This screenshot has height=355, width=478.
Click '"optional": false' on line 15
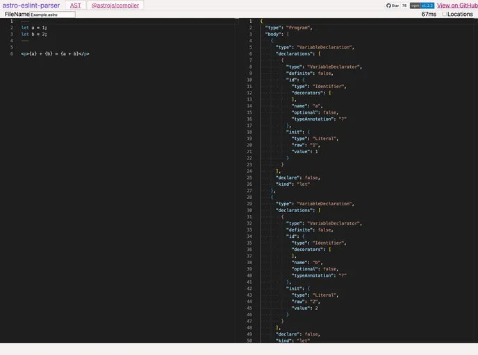pos(315,112)
